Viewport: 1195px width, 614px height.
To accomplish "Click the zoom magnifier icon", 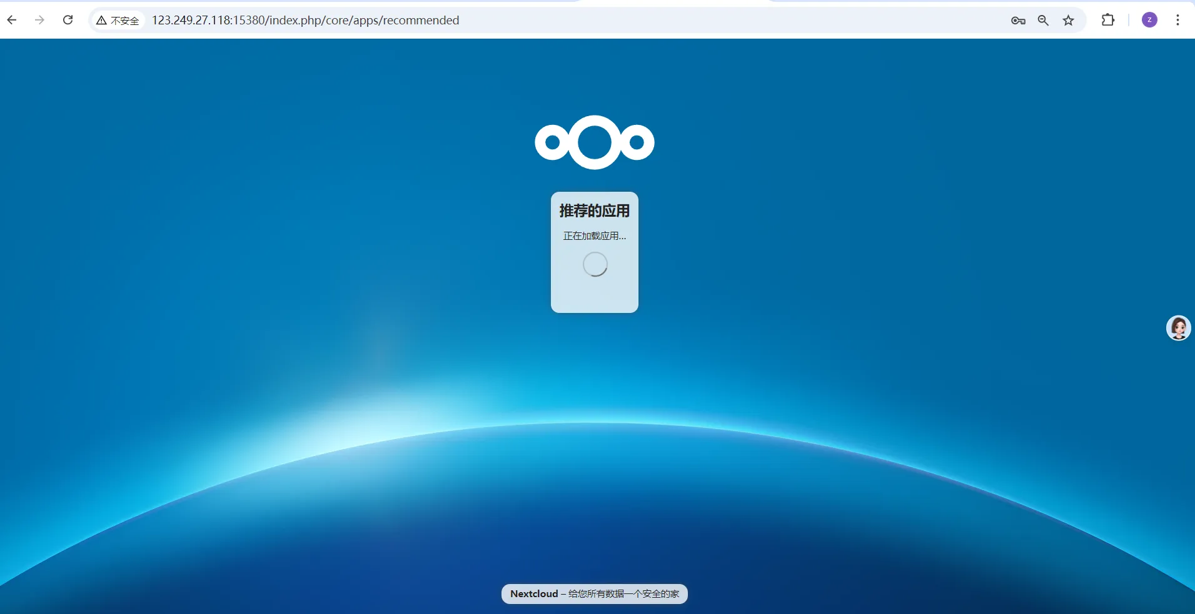I will click(x=1043, y=21).
